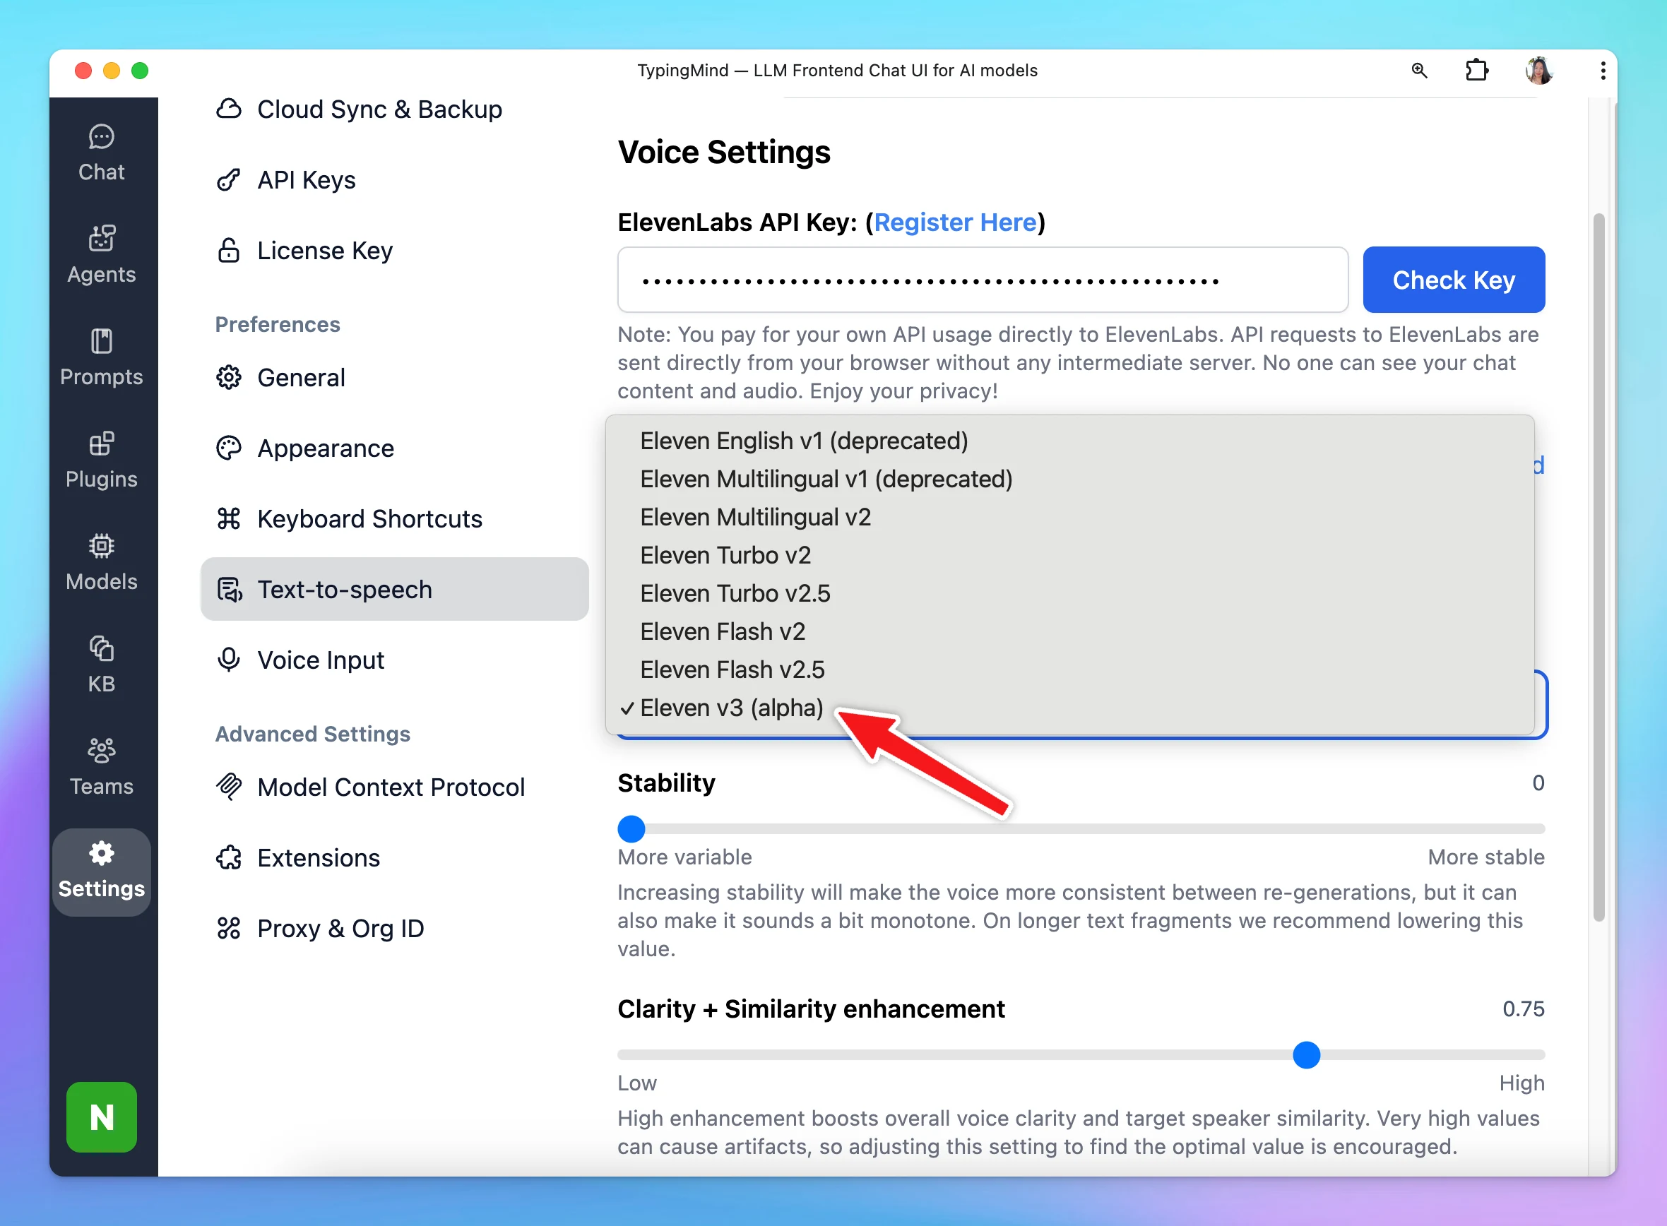
Task: Select the Settings gear in sidebar
Action: pyautogui.click(x=102, y=871)
